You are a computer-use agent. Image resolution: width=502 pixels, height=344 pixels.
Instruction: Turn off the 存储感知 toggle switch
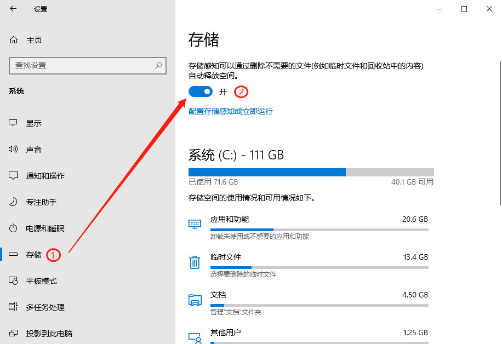(x=201, y=92)
